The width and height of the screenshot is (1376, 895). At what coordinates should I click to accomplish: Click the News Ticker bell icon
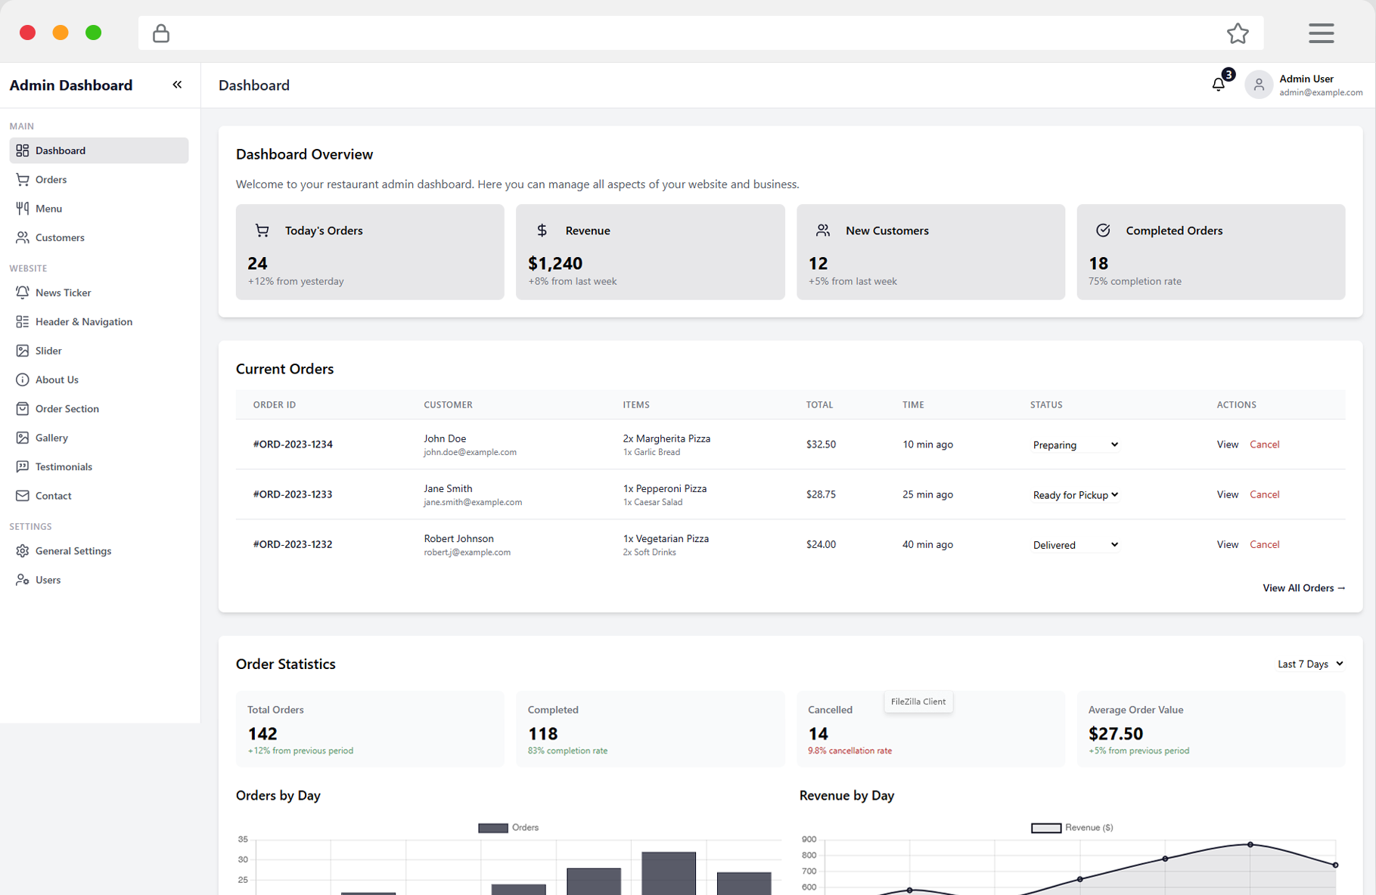[x=23, y=293]
